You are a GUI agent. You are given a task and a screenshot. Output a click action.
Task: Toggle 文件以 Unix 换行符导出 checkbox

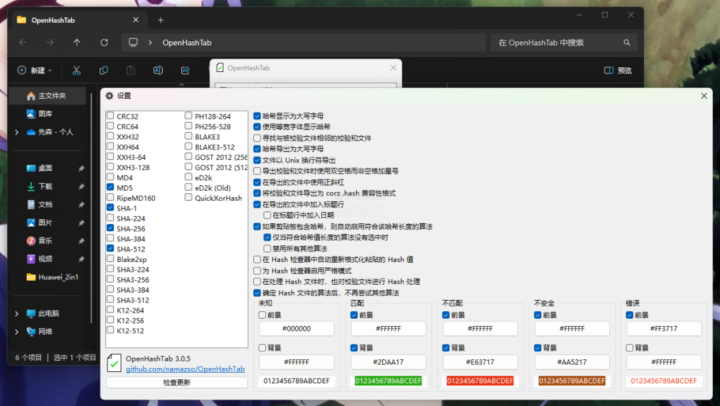257,160
